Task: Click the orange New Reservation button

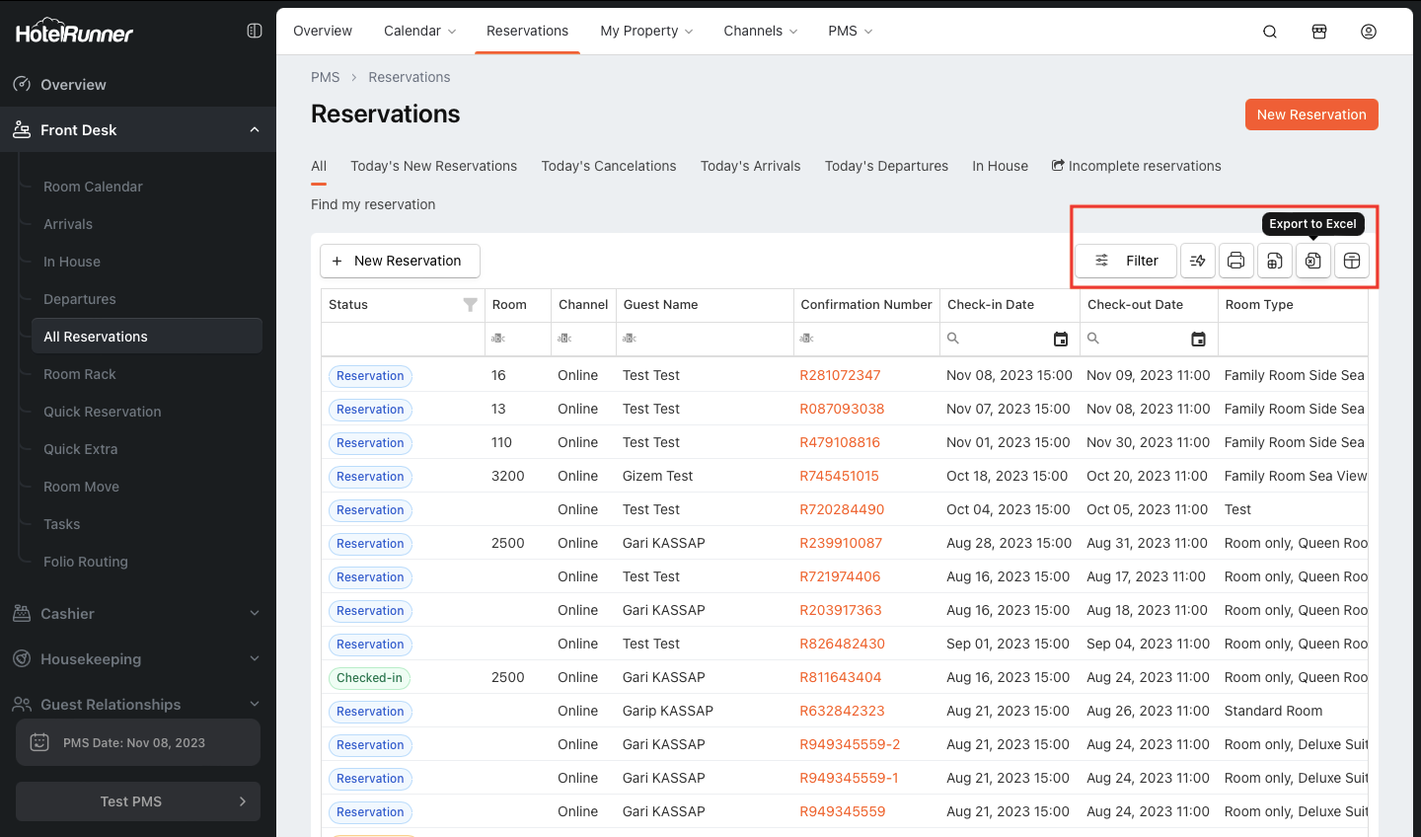Action: point(1310,114)
